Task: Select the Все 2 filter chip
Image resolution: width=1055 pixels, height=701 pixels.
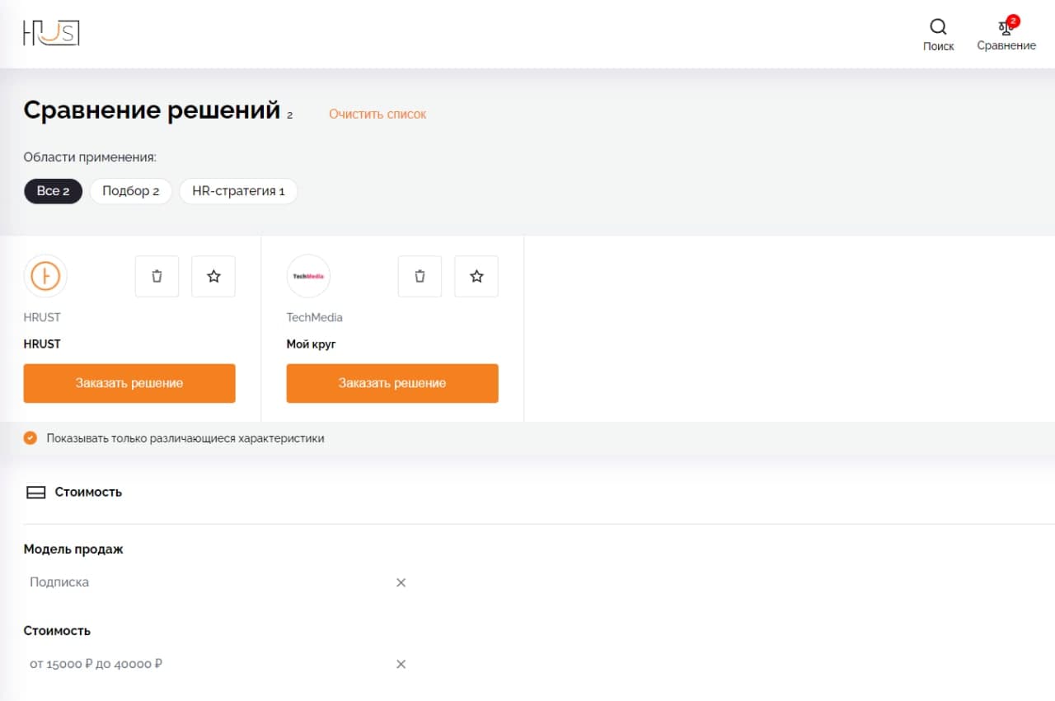Action: pyautogui.click(x=53, y=191)
